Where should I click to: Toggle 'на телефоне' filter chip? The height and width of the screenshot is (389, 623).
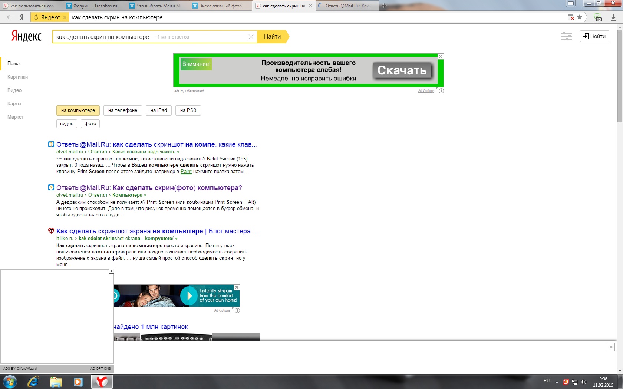[123, 110]
